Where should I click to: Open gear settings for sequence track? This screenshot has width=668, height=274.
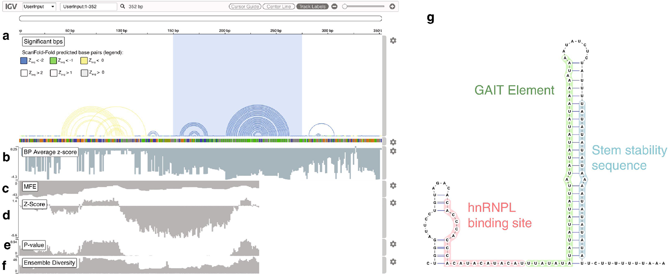tap(393, 142)
